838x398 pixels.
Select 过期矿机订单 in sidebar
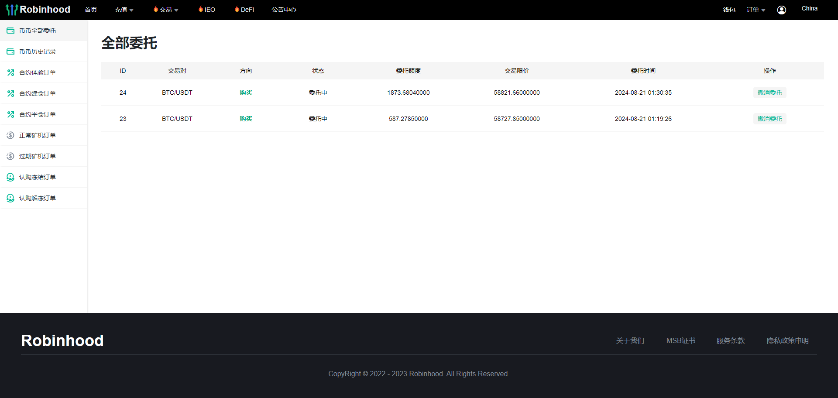click(x=44, y=156)
